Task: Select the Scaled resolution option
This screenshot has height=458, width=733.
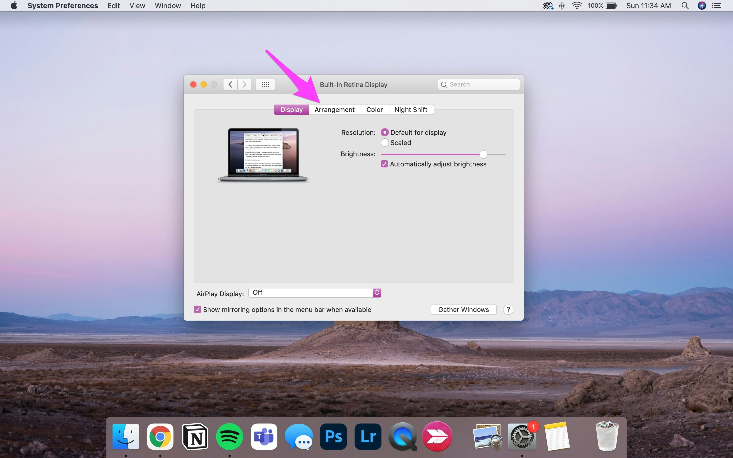Action: click(385, 142)
